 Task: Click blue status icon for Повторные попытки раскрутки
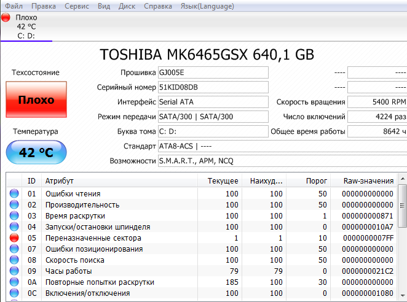pyautogui.click(x=14, y=282)
